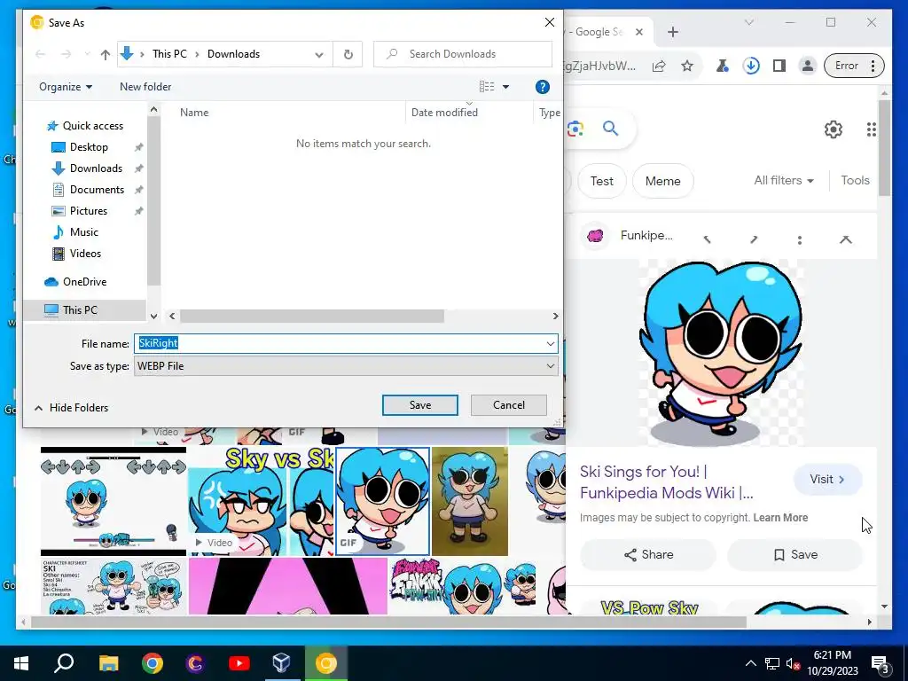Click This PC in the address breadcrumb
The width and height of the screenshot is (908, 681).
pos(169,54)
